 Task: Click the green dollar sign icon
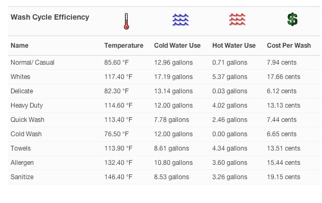[292, 19]
